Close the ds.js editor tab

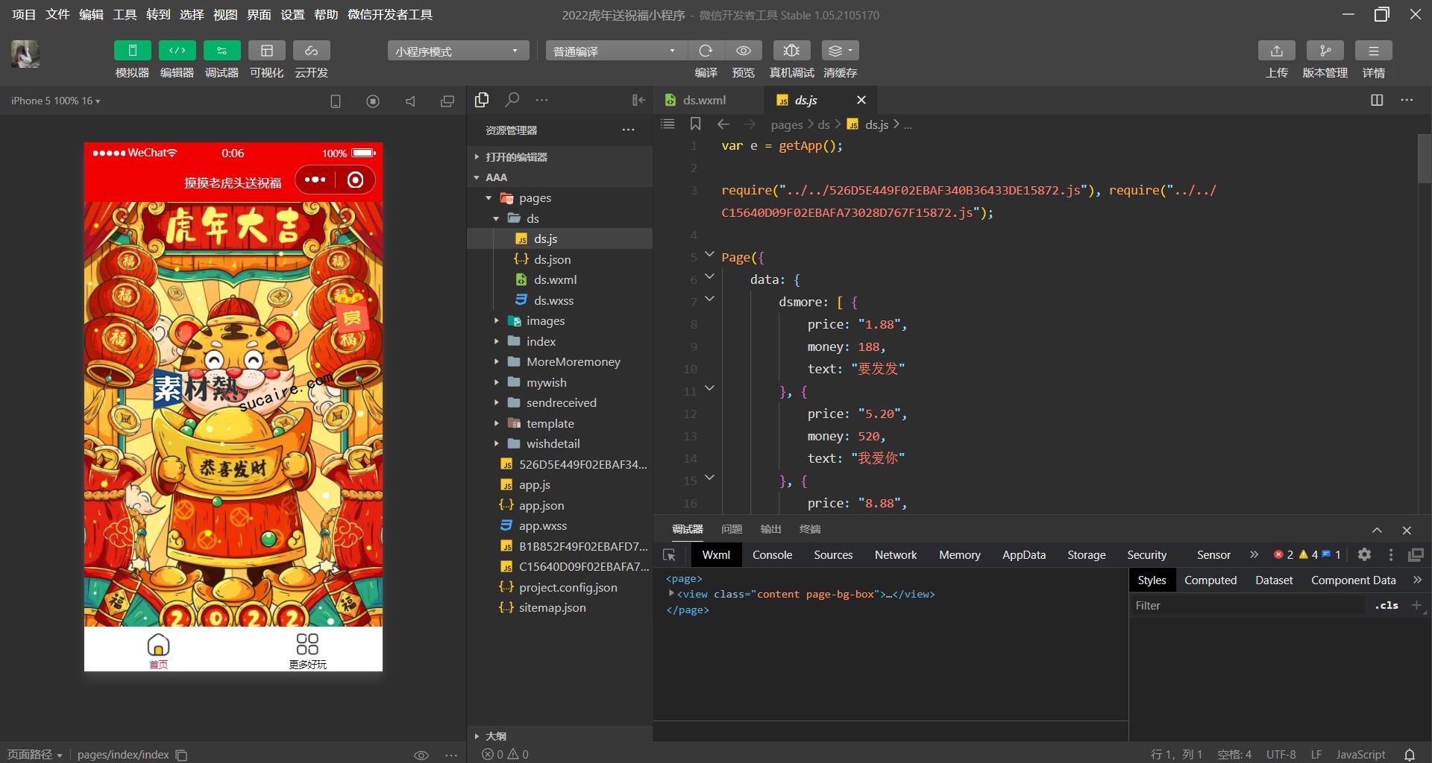[x=861, y=100]
